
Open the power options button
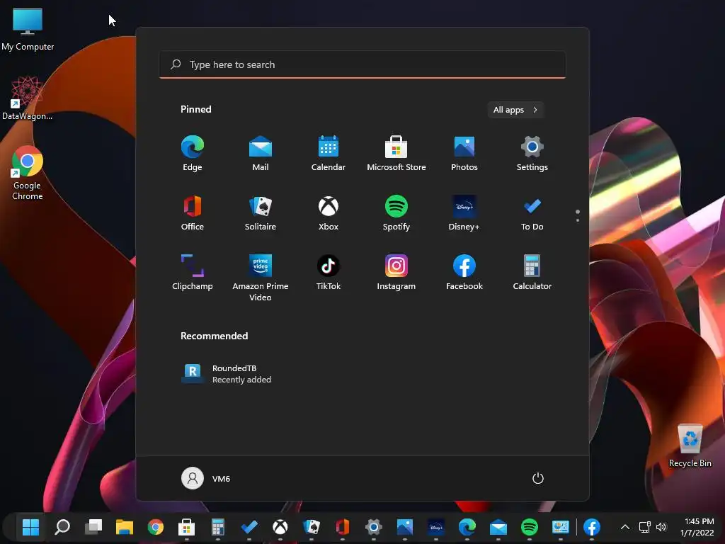538,478
